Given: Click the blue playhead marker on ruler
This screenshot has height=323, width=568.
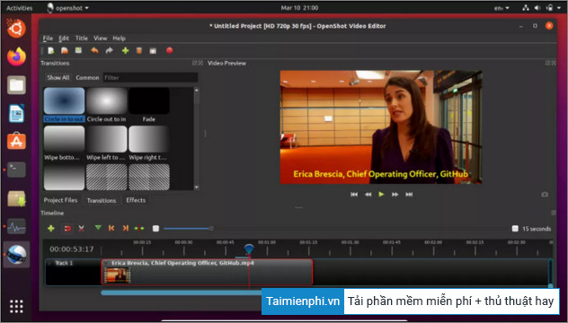Looking at the screenshot, I should click(249, 249).
